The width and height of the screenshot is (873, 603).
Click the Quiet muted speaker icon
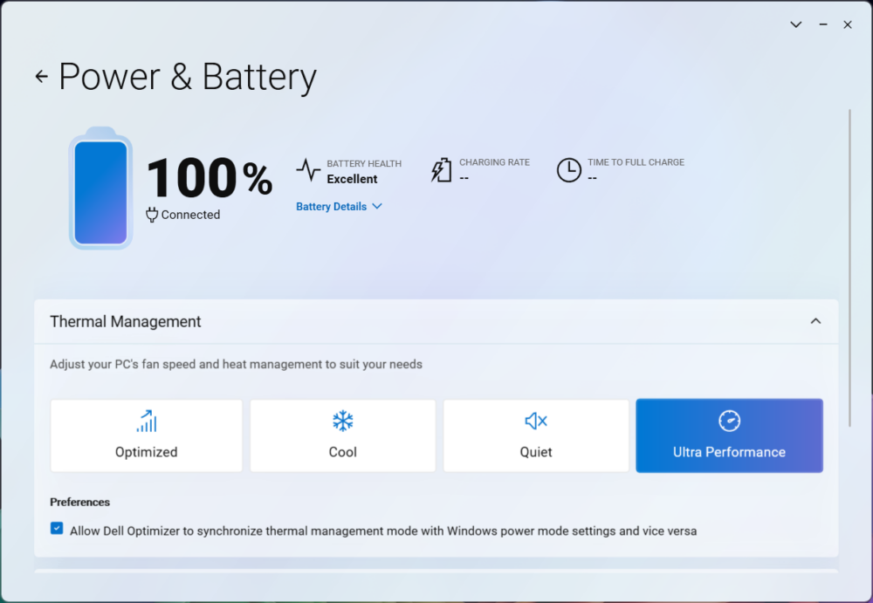point(536,421)
